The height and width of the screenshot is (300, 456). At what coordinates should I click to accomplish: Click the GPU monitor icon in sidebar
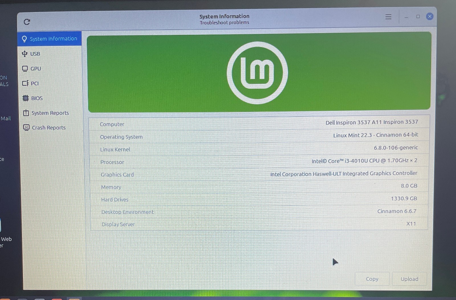tap(25, 69)
